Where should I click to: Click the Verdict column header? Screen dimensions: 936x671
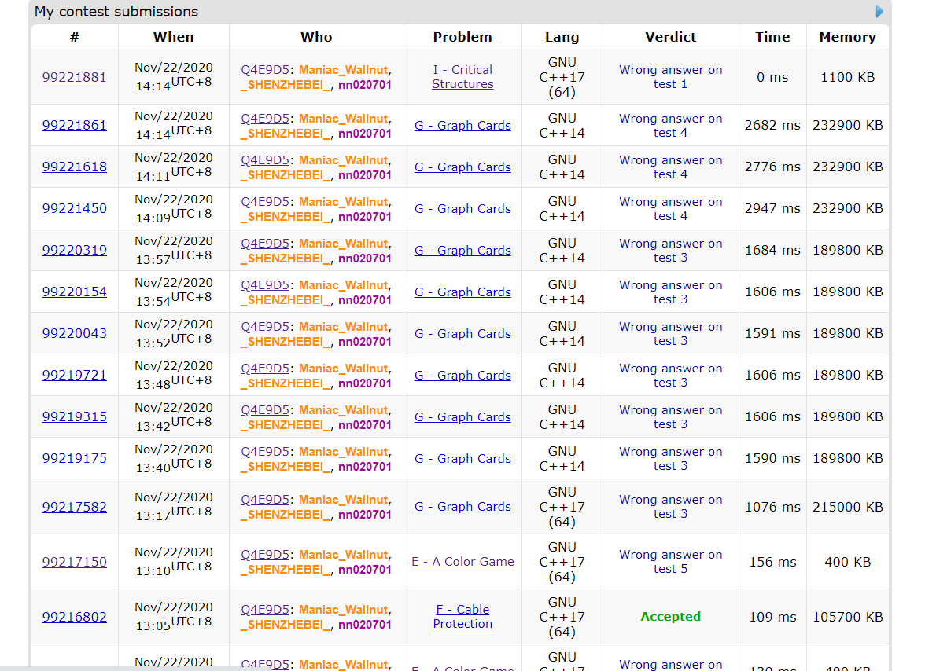pyautogui.click(x=670, y=37)
